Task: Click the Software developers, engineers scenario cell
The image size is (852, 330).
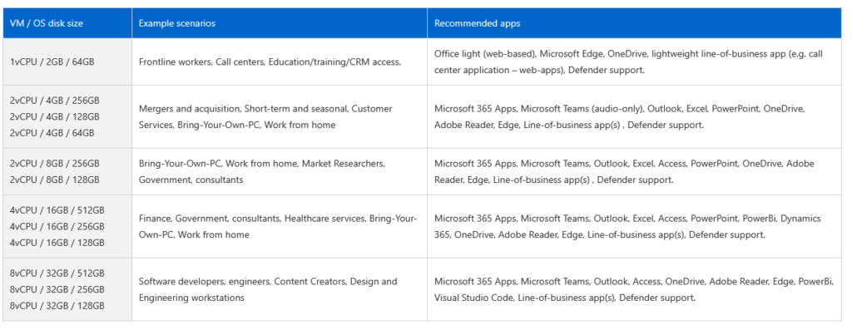Action: (x=280, y=289)
